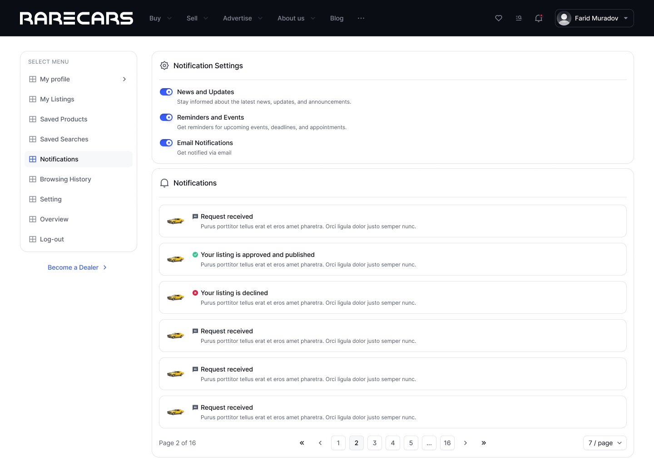Click car thumbnail of approved listing notification
This screenshot has width=654, height=472.
click(x=175, y=259)
